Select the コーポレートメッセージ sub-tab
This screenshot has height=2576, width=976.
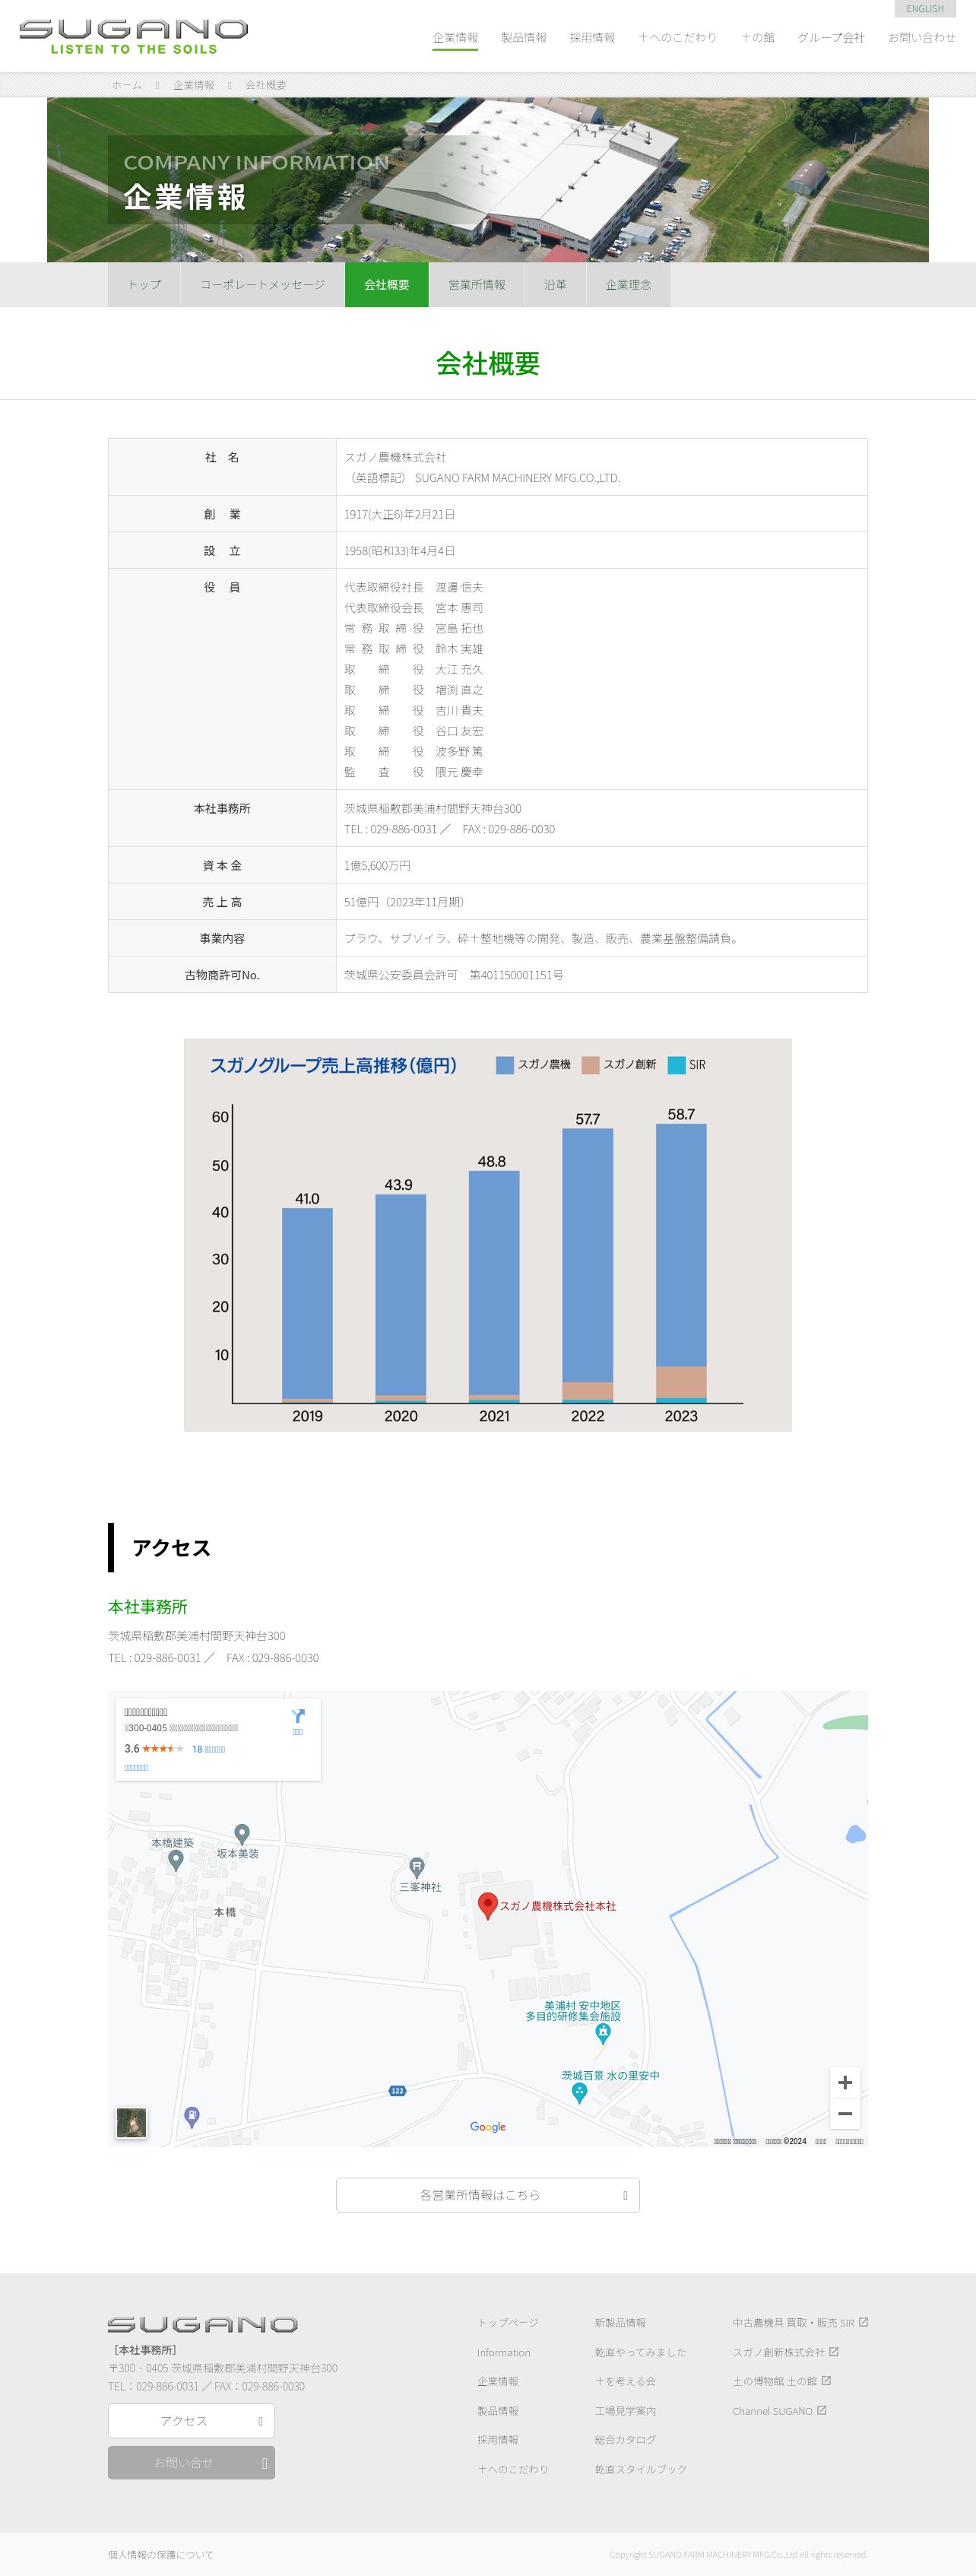(262, 284)
